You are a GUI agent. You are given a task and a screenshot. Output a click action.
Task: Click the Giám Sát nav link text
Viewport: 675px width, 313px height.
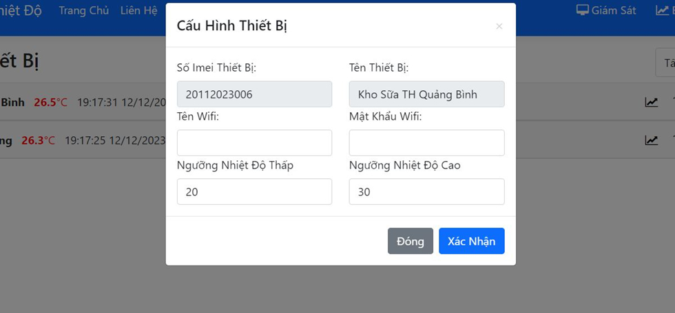pos(614,11)
